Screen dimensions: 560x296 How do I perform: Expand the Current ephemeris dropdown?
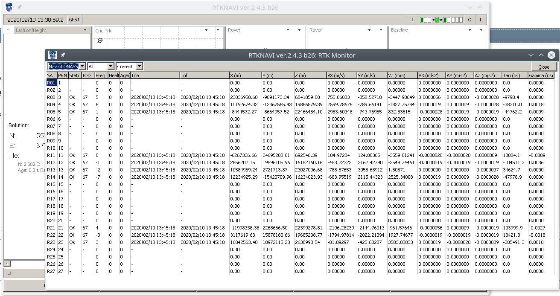[139, 67]
